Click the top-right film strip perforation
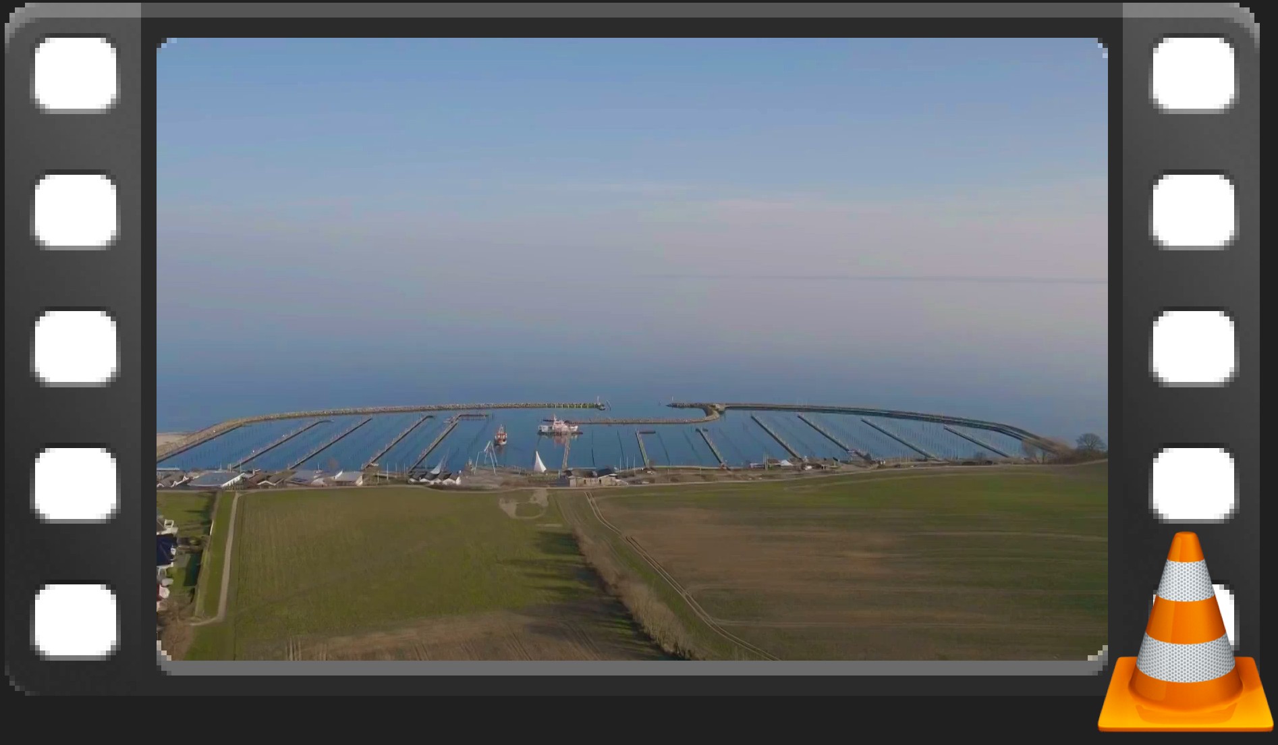Image resolution: width=1278 pixels, height=745 pixels. pos(1192,74)
